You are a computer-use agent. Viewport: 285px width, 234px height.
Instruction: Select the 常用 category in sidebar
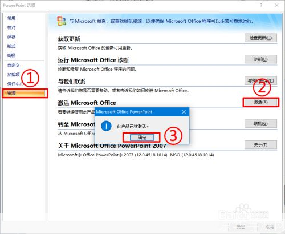coord(11,18)
